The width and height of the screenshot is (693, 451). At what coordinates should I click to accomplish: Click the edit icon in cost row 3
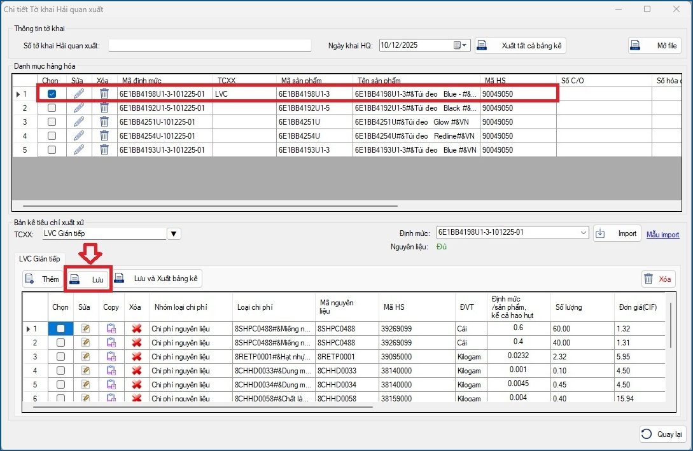(86, 357)
